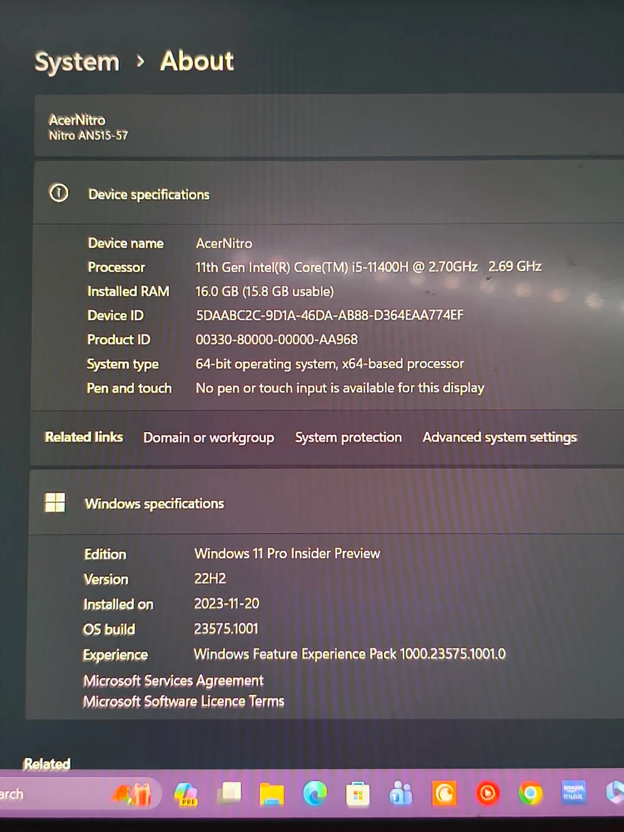Image resolution: width=624 pixels, height=832 pixels.
Task: Open System protection link
Action: (x=348, y=437)
